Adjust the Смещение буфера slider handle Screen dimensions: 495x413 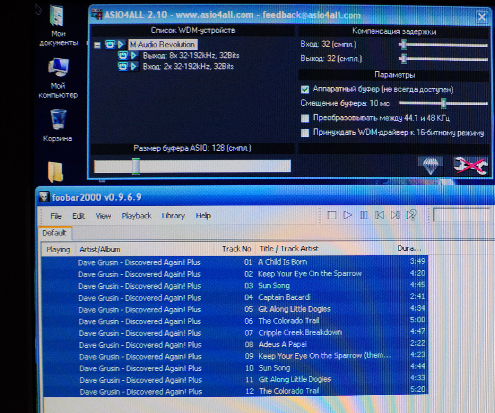coord(443,103)
